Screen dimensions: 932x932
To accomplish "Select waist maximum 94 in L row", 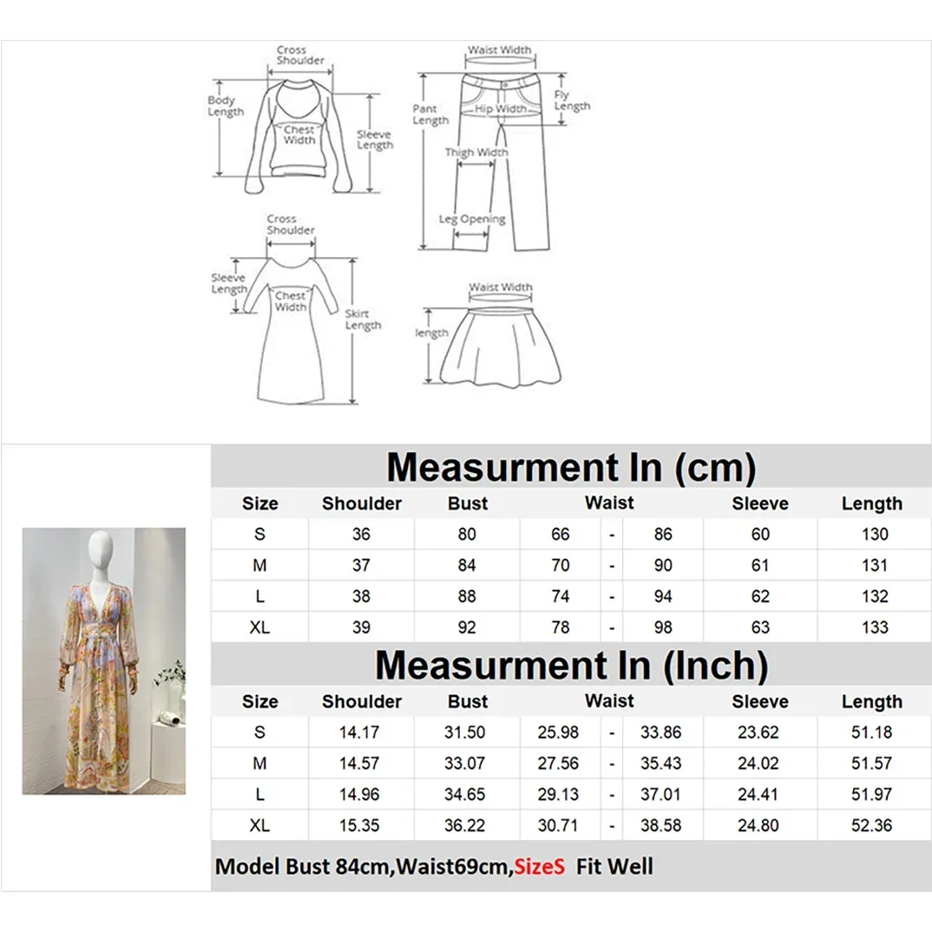I will click(663, 595).
